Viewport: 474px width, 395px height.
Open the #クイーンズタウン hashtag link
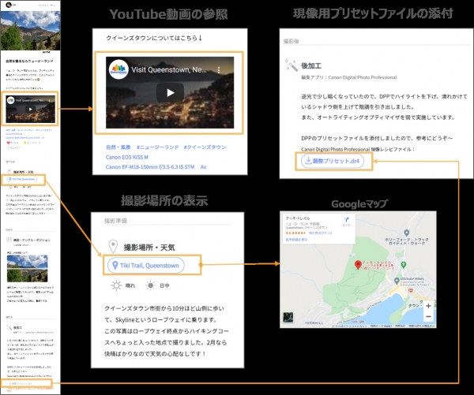[x=205, y=147]
